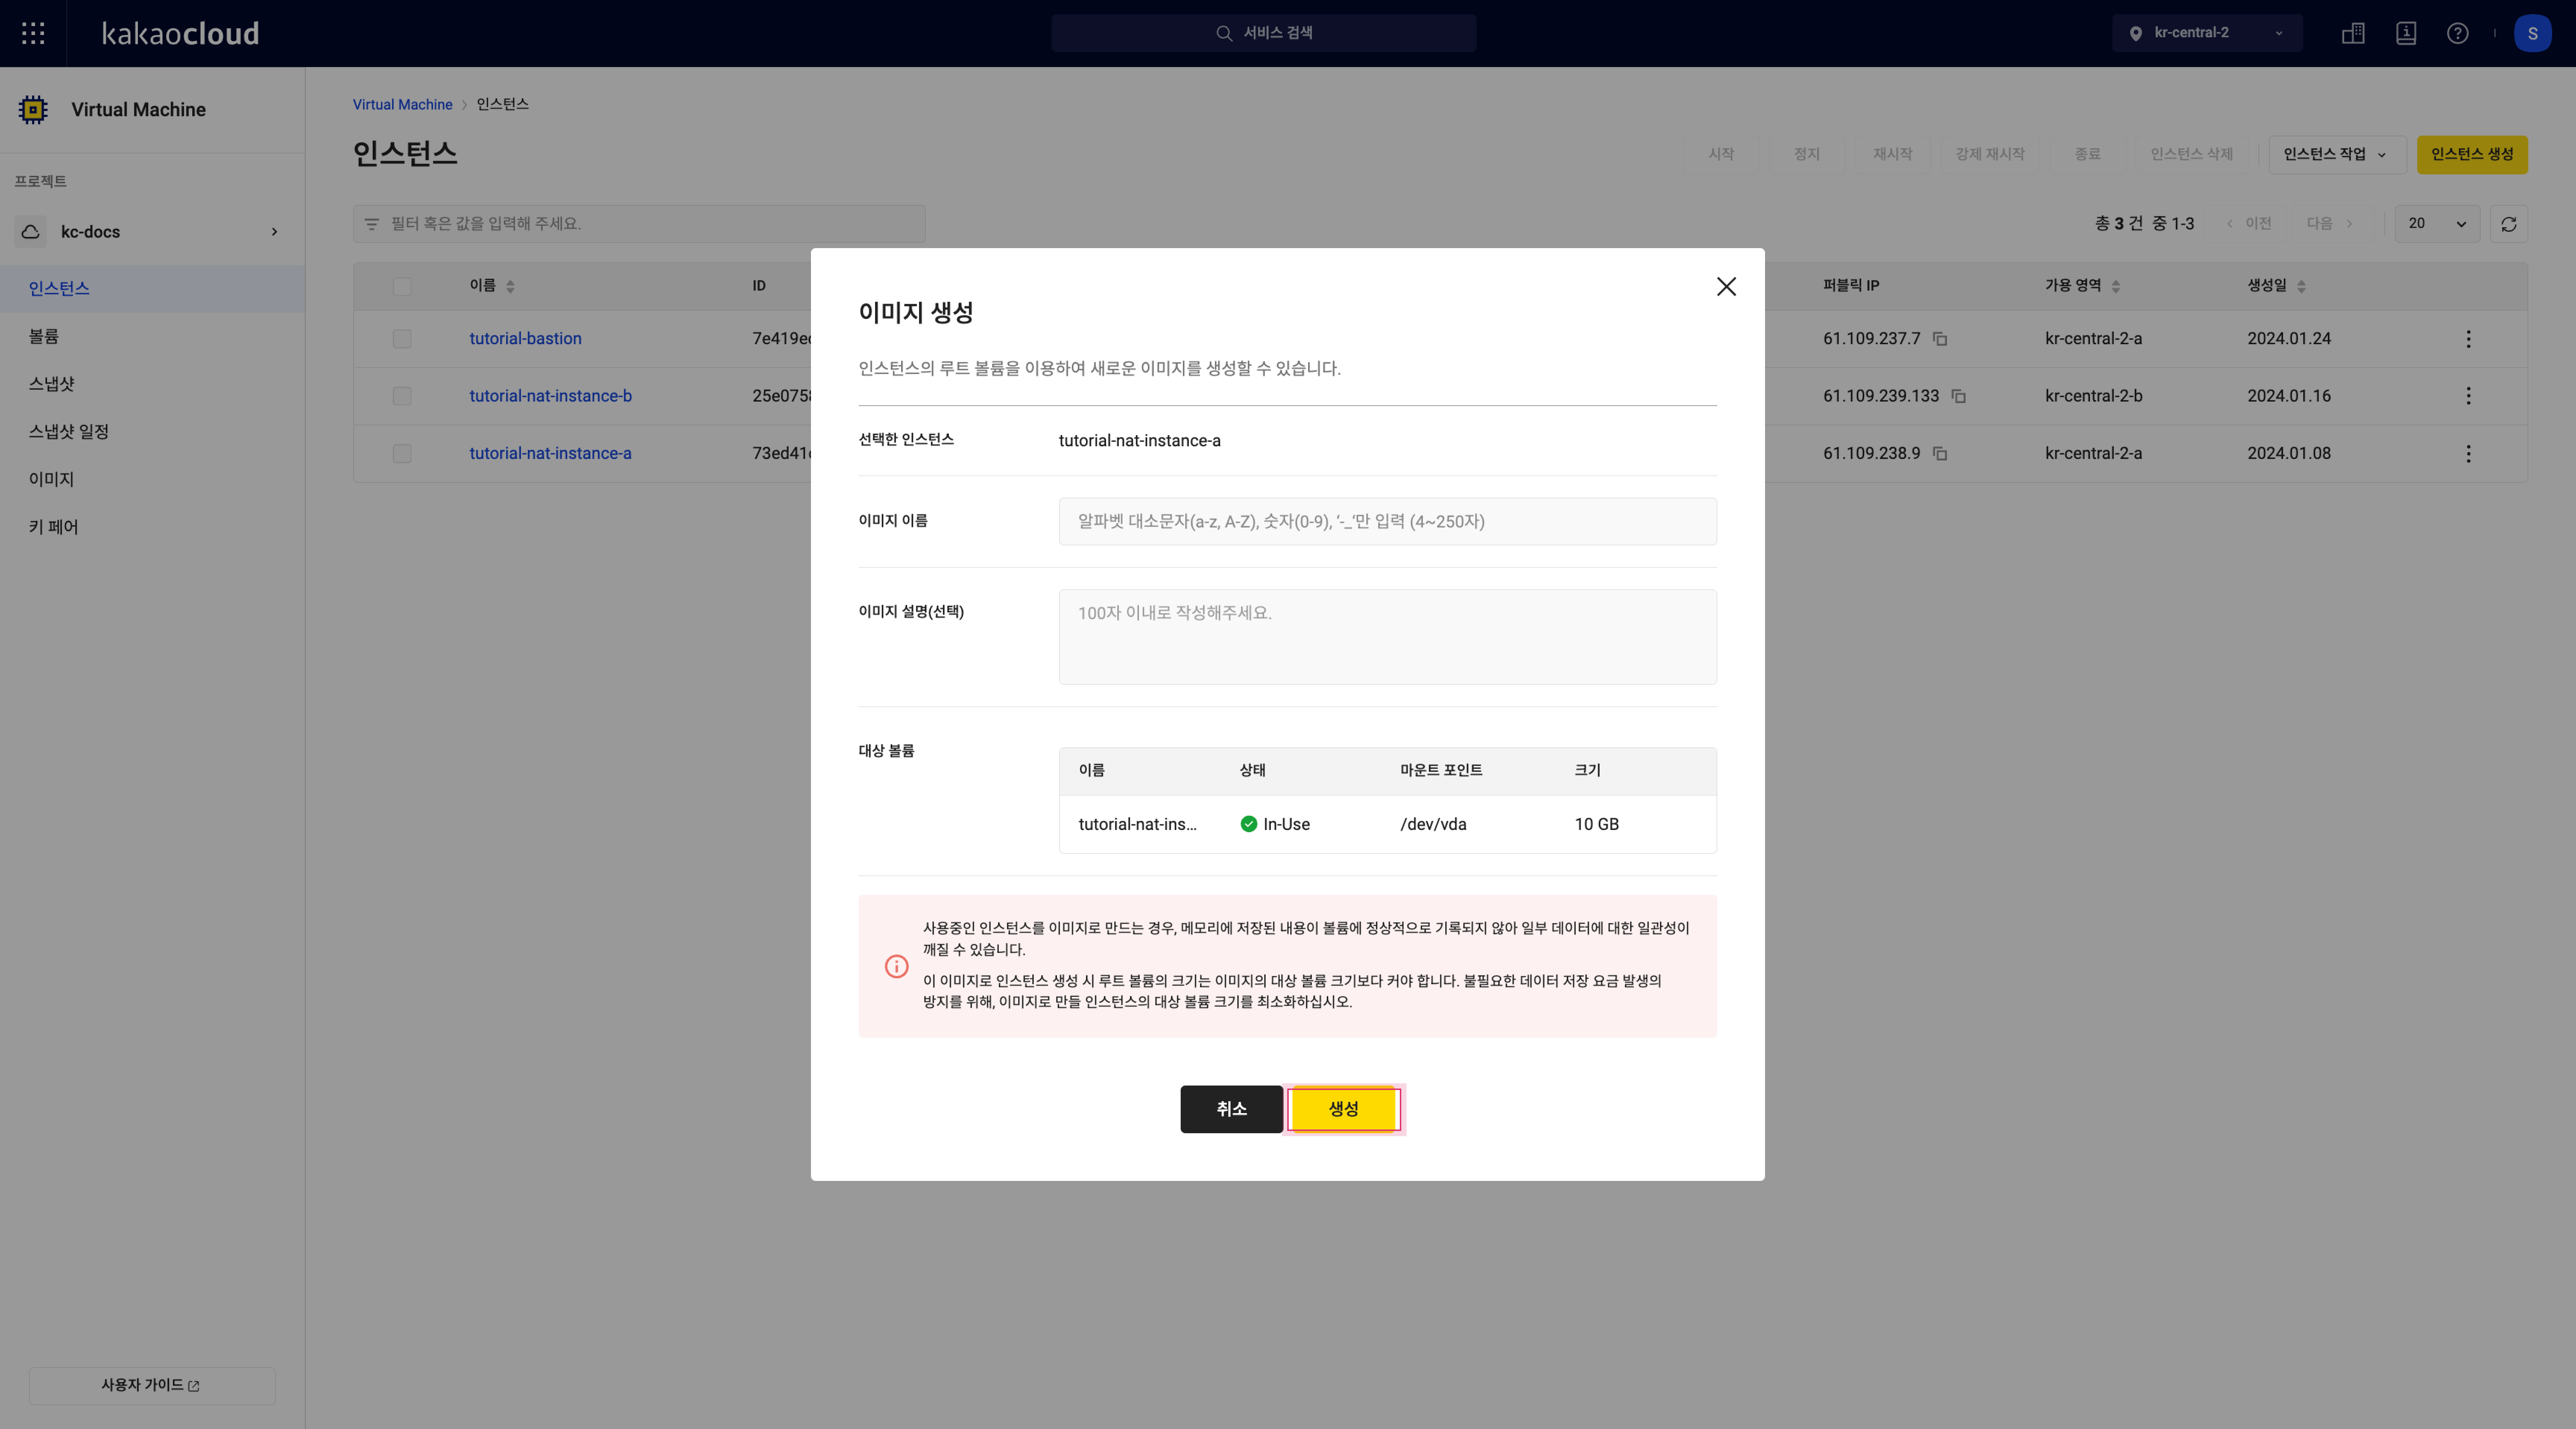
Task: Click the region location pin icon
Action: 2135,33
